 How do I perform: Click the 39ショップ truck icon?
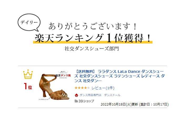[x=76, y=101]
